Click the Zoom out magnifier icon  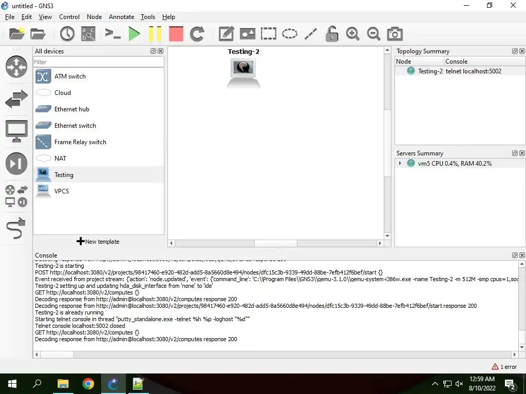point(373,34)
